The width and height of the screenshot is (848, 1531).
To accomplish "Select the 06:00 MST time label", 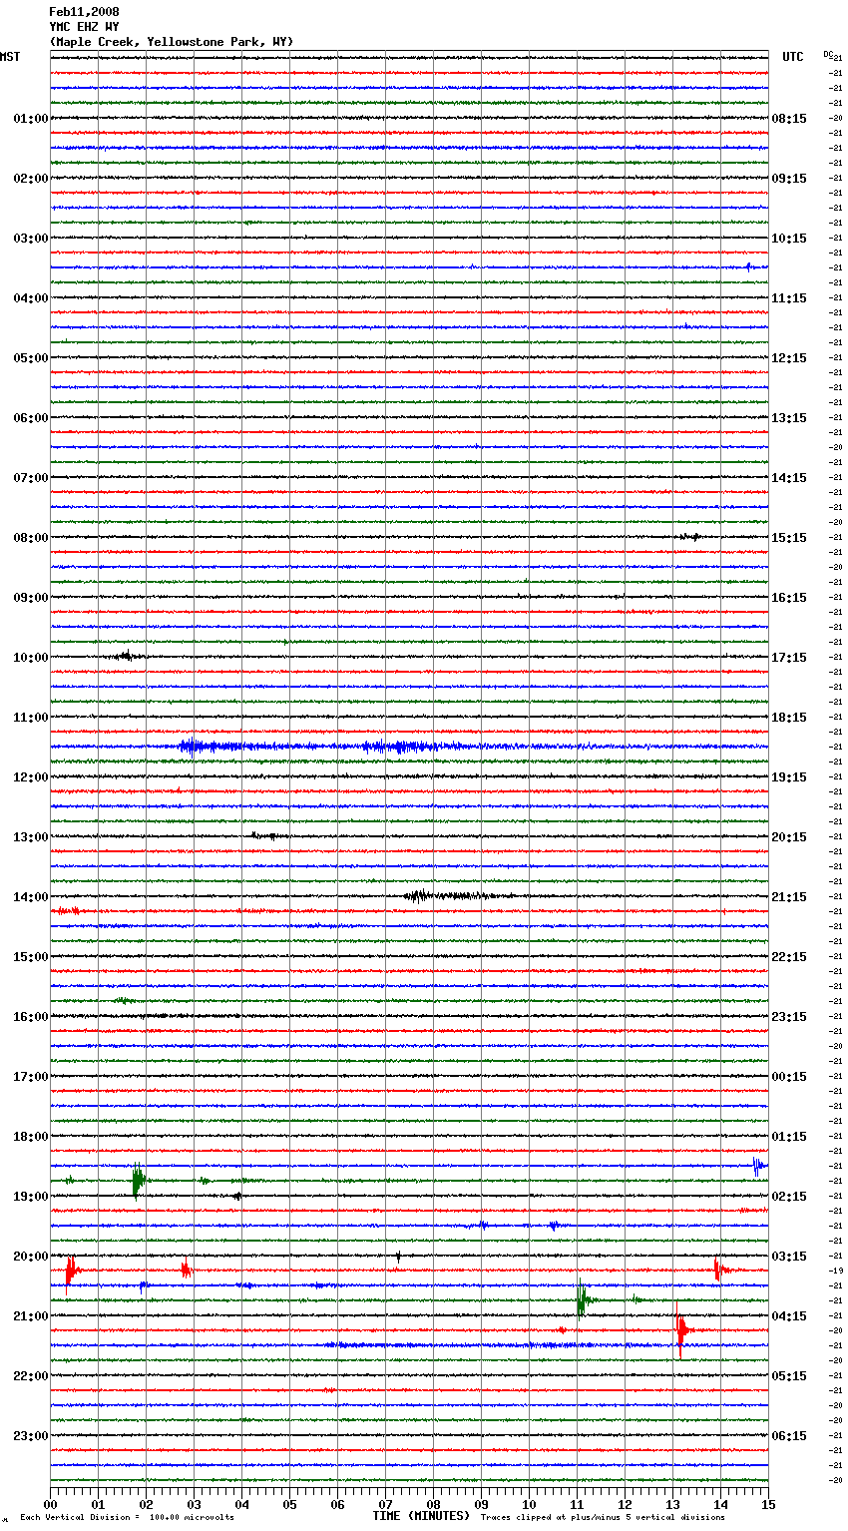I will tap(31, 418).
